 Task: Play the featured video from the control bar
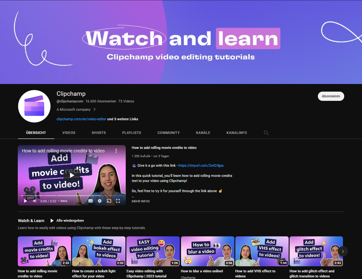click(x=26, y=201)
